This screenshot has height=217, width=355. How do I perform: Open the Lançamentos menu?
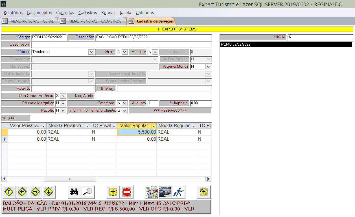coord(39,13)
